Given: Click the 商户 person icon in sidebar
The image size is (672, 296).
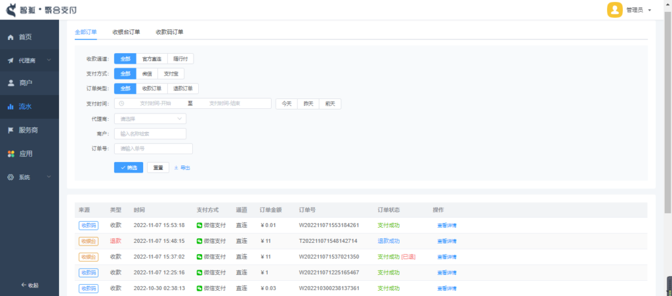Looking at the screenshot, I should pos(10,83).
